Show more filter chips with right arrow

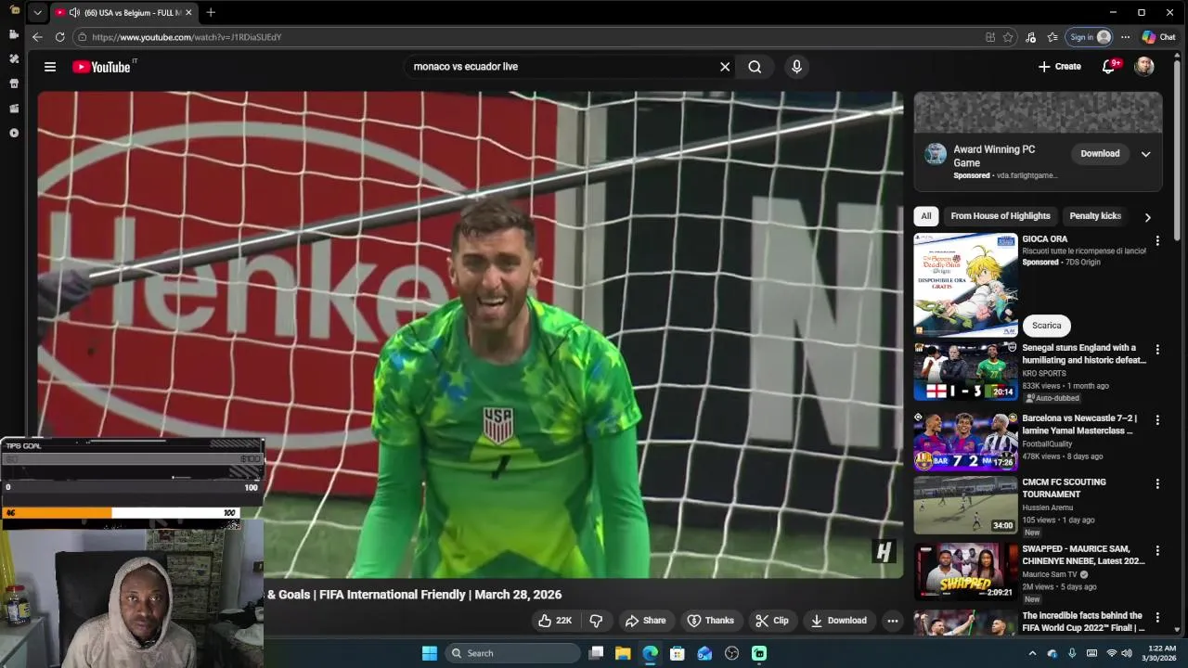point(1147,217)
